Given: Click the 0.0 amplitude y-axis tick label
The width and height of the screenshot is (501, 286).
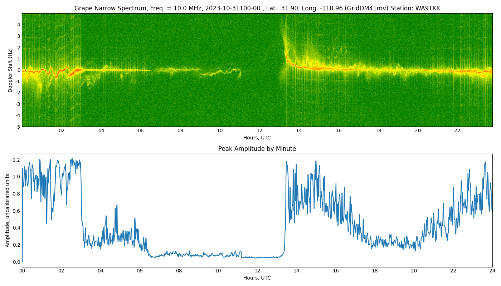Looking at the screenshot, I should coord(16,262).
